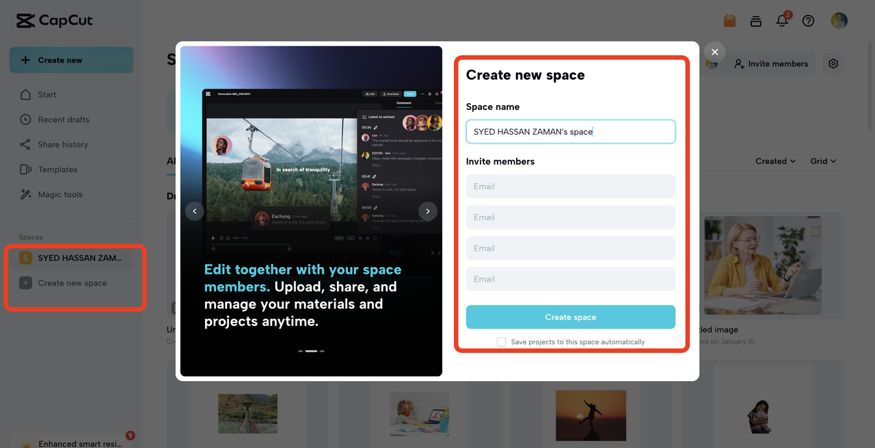Click the Start home icon in sidebar
Image resolution: width=875 pixels, height=448 pixels.
[x=25, y=94]
